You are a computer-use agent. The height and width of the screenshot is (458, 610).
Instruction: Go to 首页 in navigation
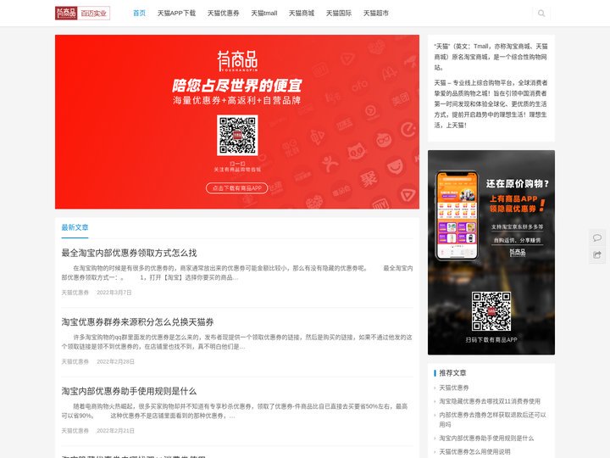139,14
